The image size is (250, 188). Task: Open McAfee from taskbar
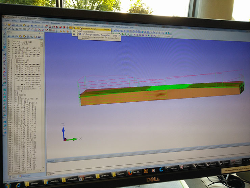185,167
